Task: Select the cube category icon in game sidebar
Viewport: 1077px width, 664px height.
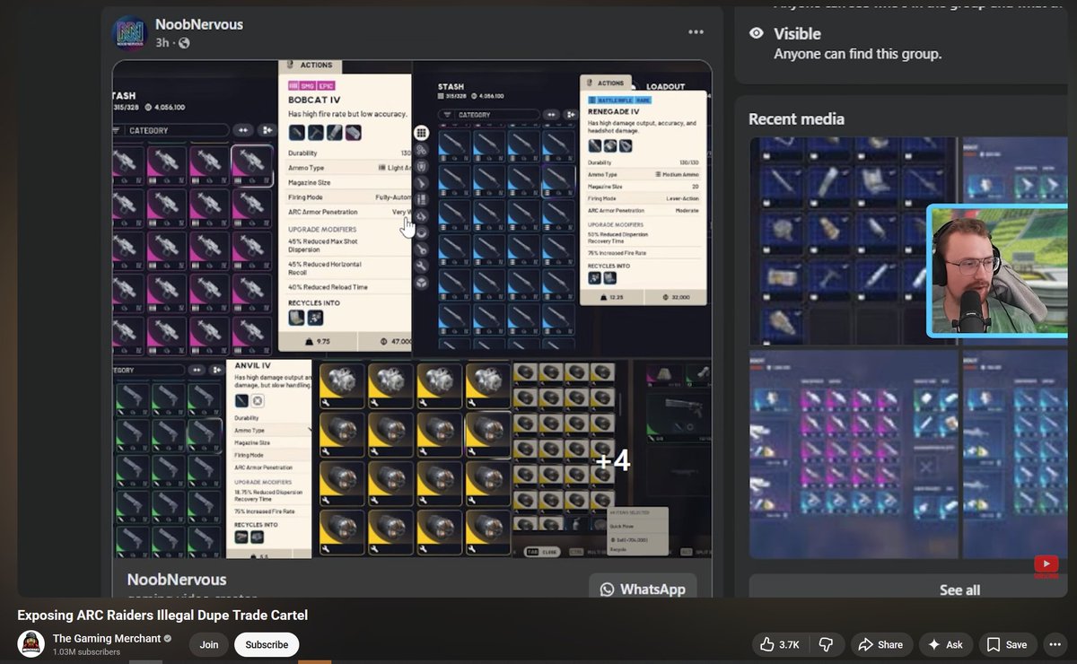Action: 421,282
